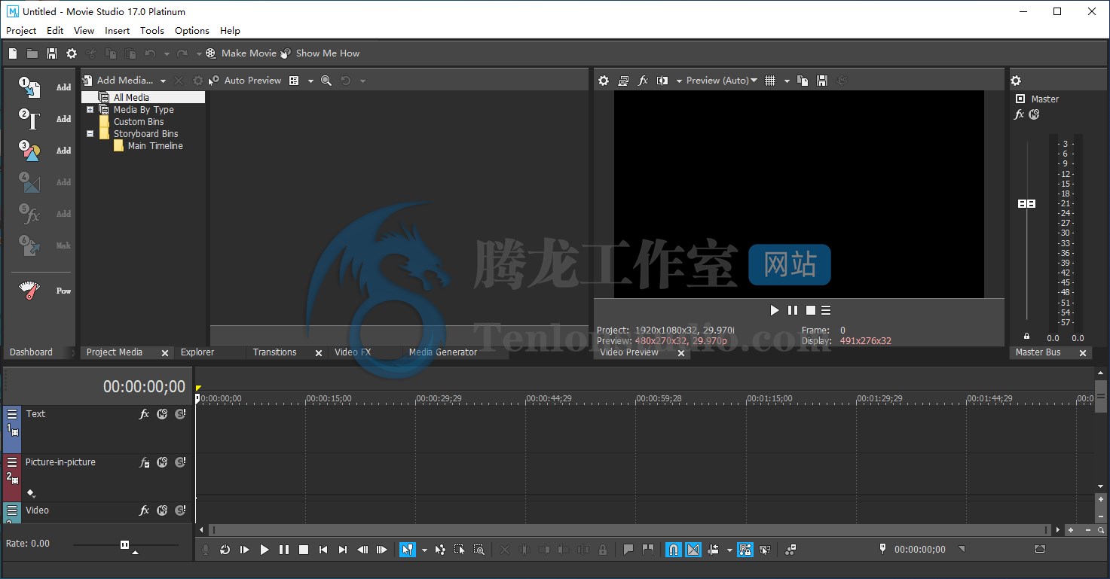Toggle Auto Preview in Project Media

click(x=246, y=81)
